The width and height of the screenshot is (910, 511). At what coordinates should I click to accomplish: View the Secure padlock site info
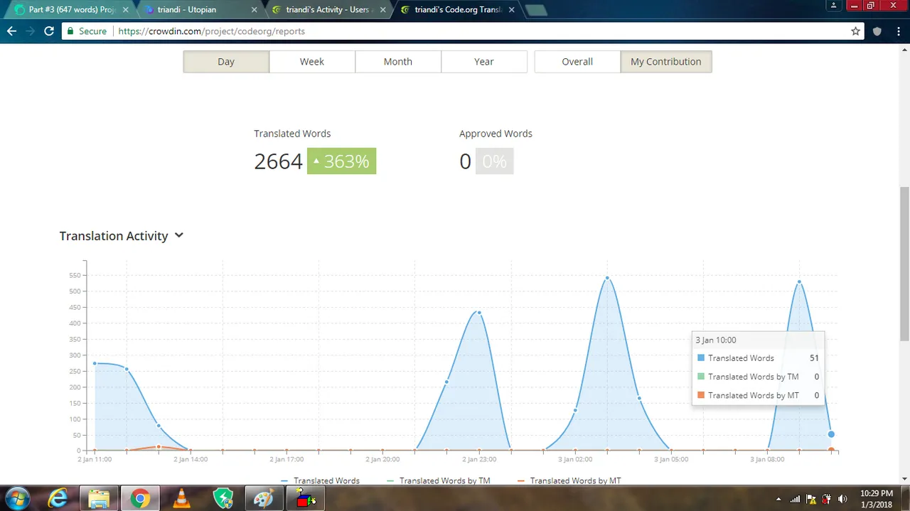pos(86,31)
